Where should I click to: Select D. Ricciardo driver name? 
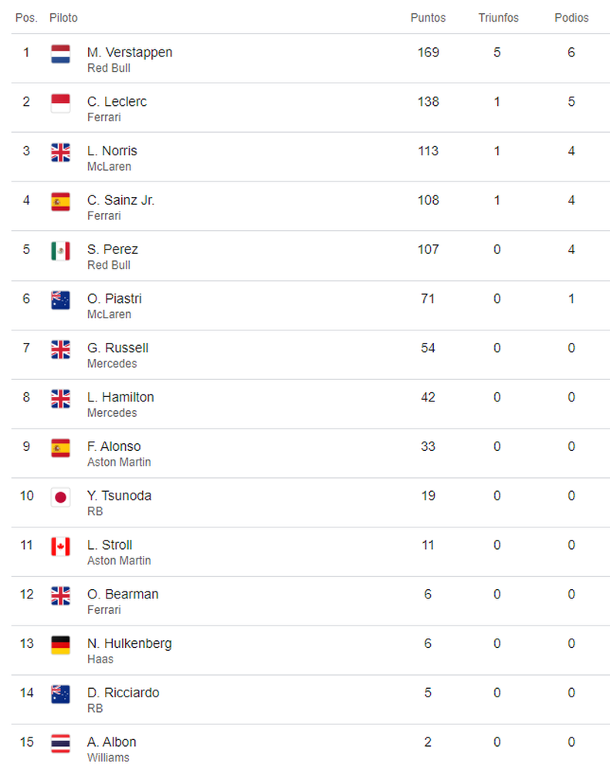(x=124, y=693)
